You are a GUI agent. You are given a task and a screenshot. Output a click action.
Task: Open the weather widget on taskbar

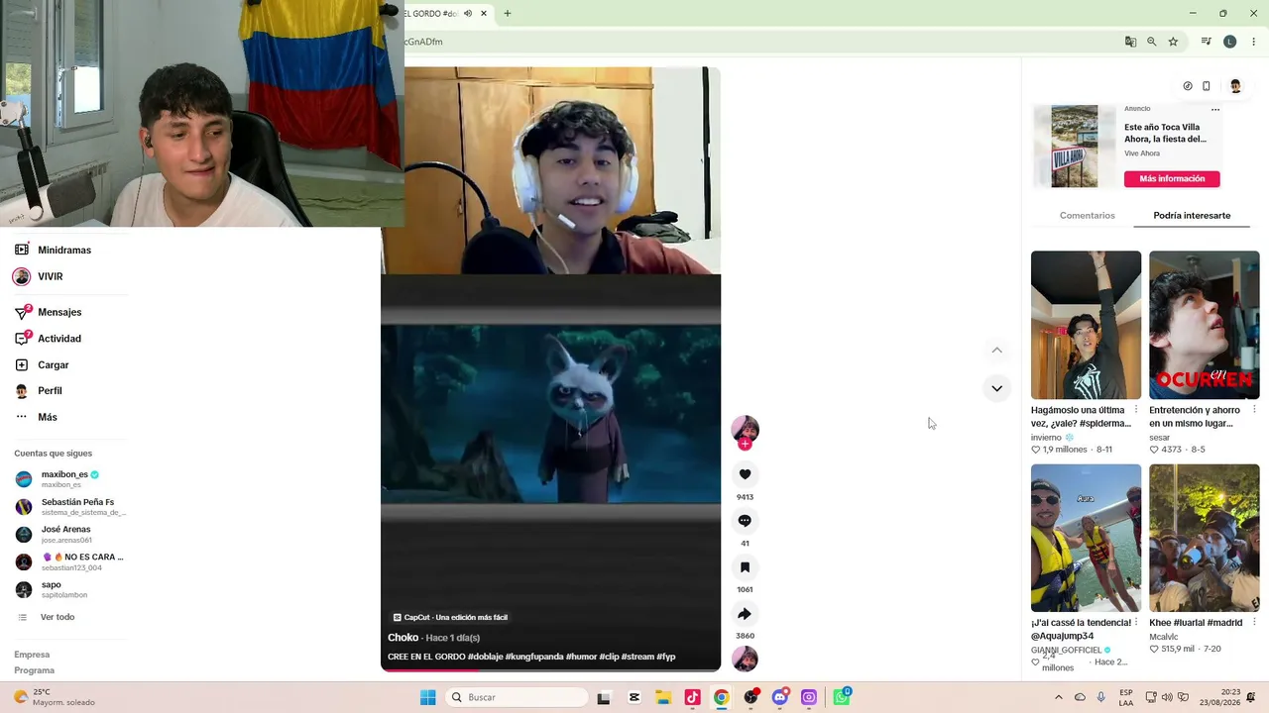click(55, 697)
